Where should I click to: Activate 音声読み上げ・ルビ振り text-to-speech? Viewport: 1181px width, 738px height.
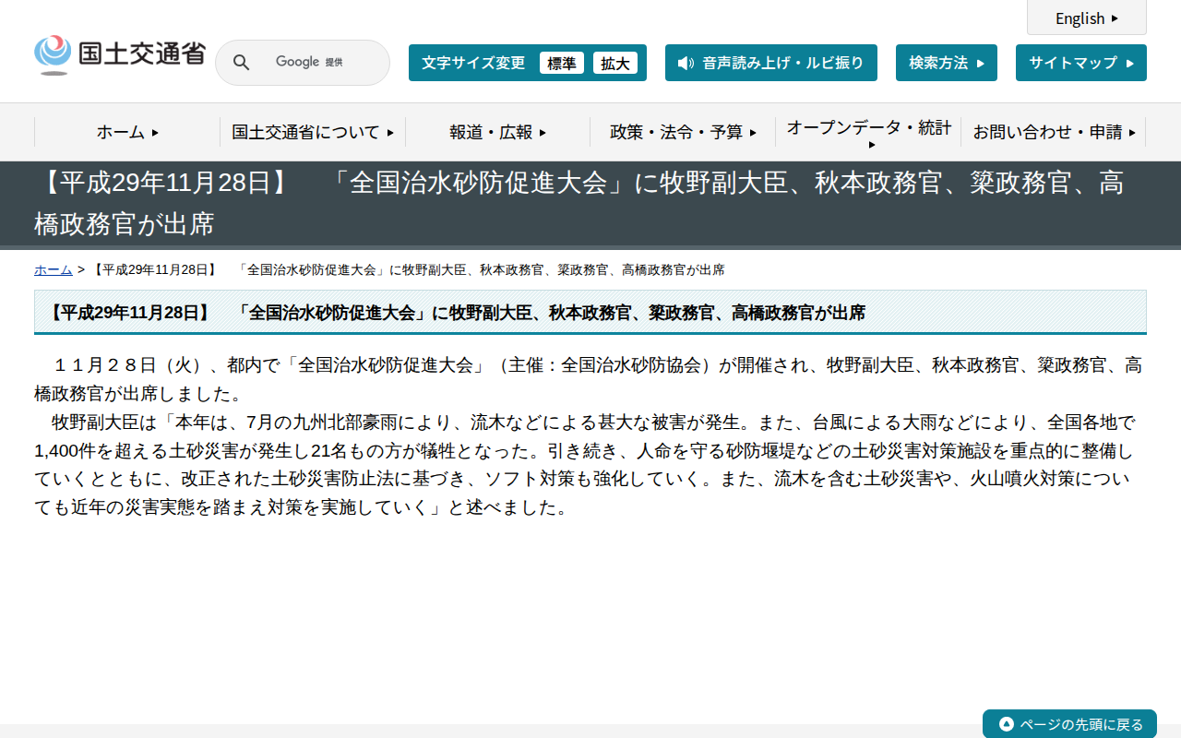click(x=771, y=63)
